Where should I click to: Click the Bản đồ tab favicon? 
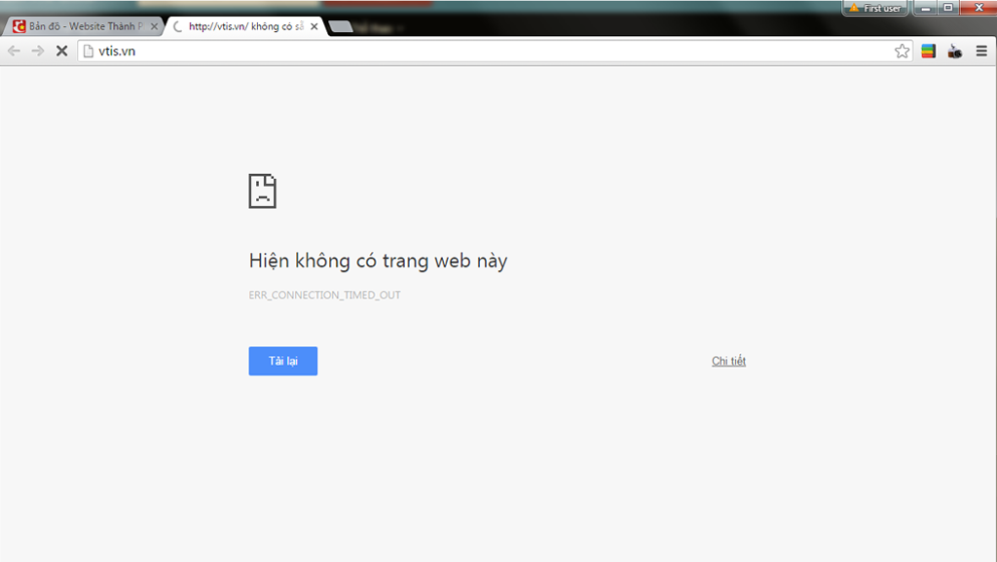pyautogui.click(x=19, y=26)
